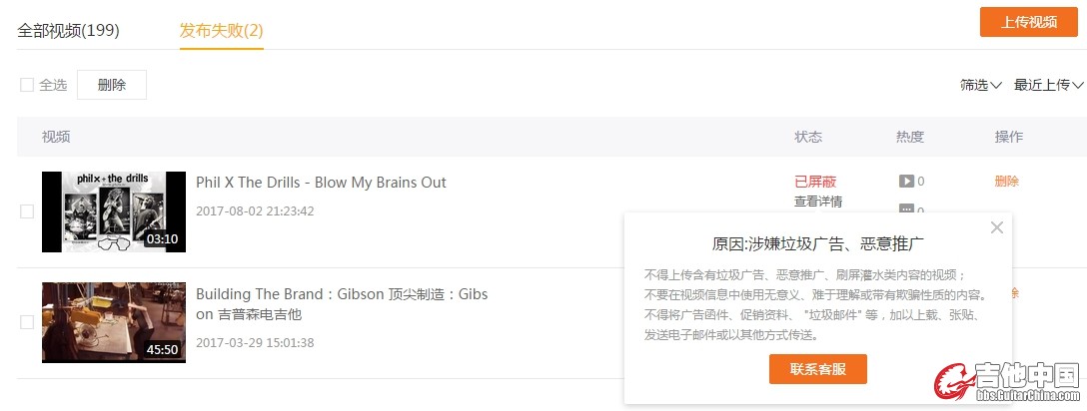Click the 删除 button next to 全选
This screenshot has height=411, width=1087.
(112, 85)
